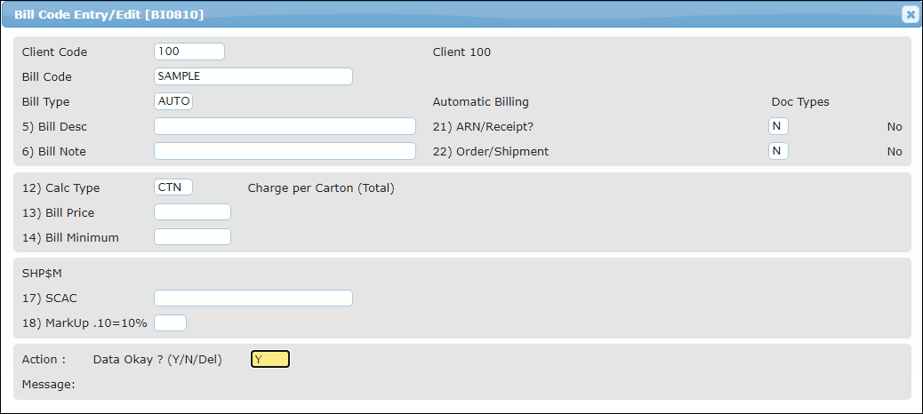The width and height of the screenshot is (923, 414).
Task: Click the 'SHP$M' section label
Action: tap(41, 274)
